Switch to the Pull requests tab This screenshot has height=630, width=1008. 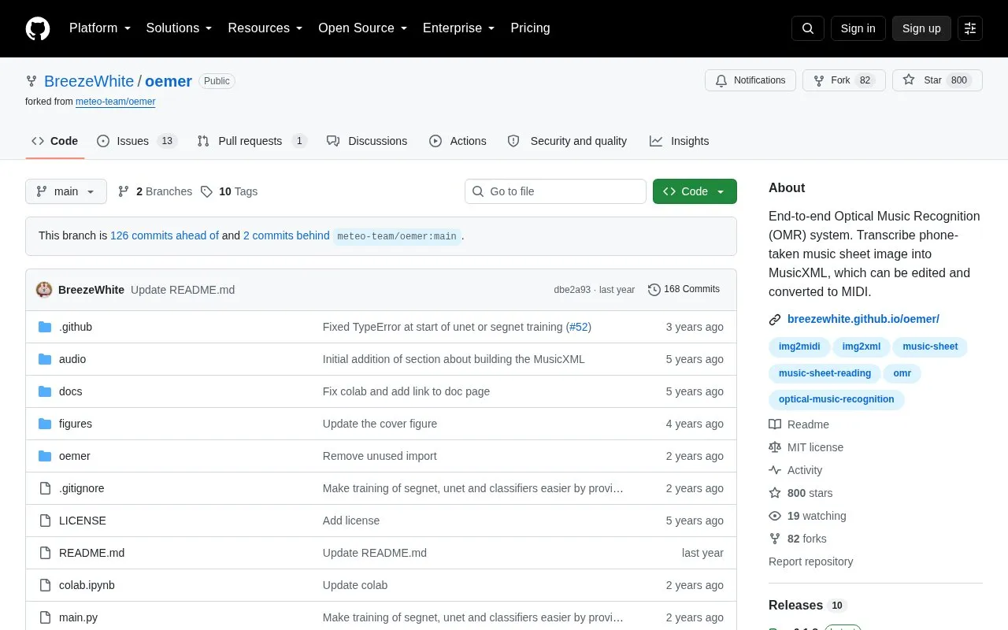[251, 141]
